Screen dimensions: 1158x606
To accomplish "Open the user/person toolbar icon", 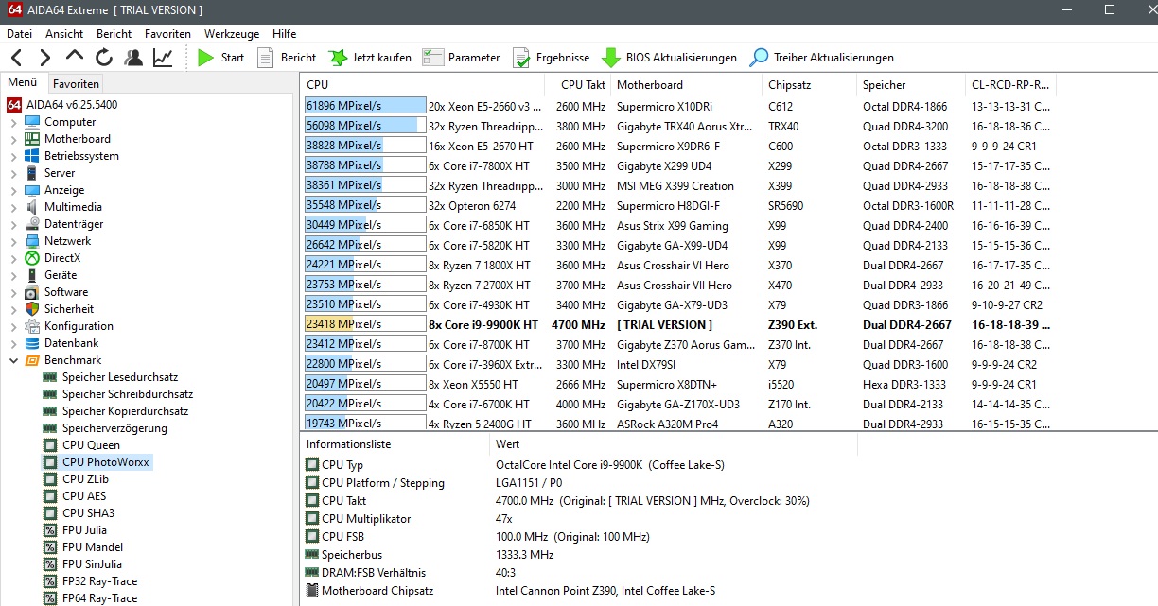I will coord(133,58).
